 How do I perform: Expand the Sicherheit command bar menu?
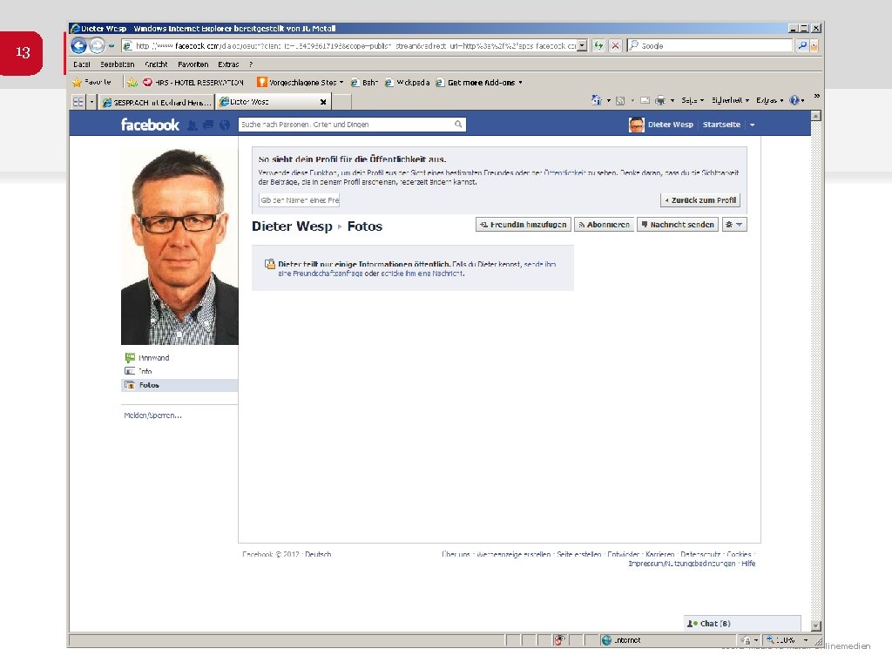[x=730, y=100]
